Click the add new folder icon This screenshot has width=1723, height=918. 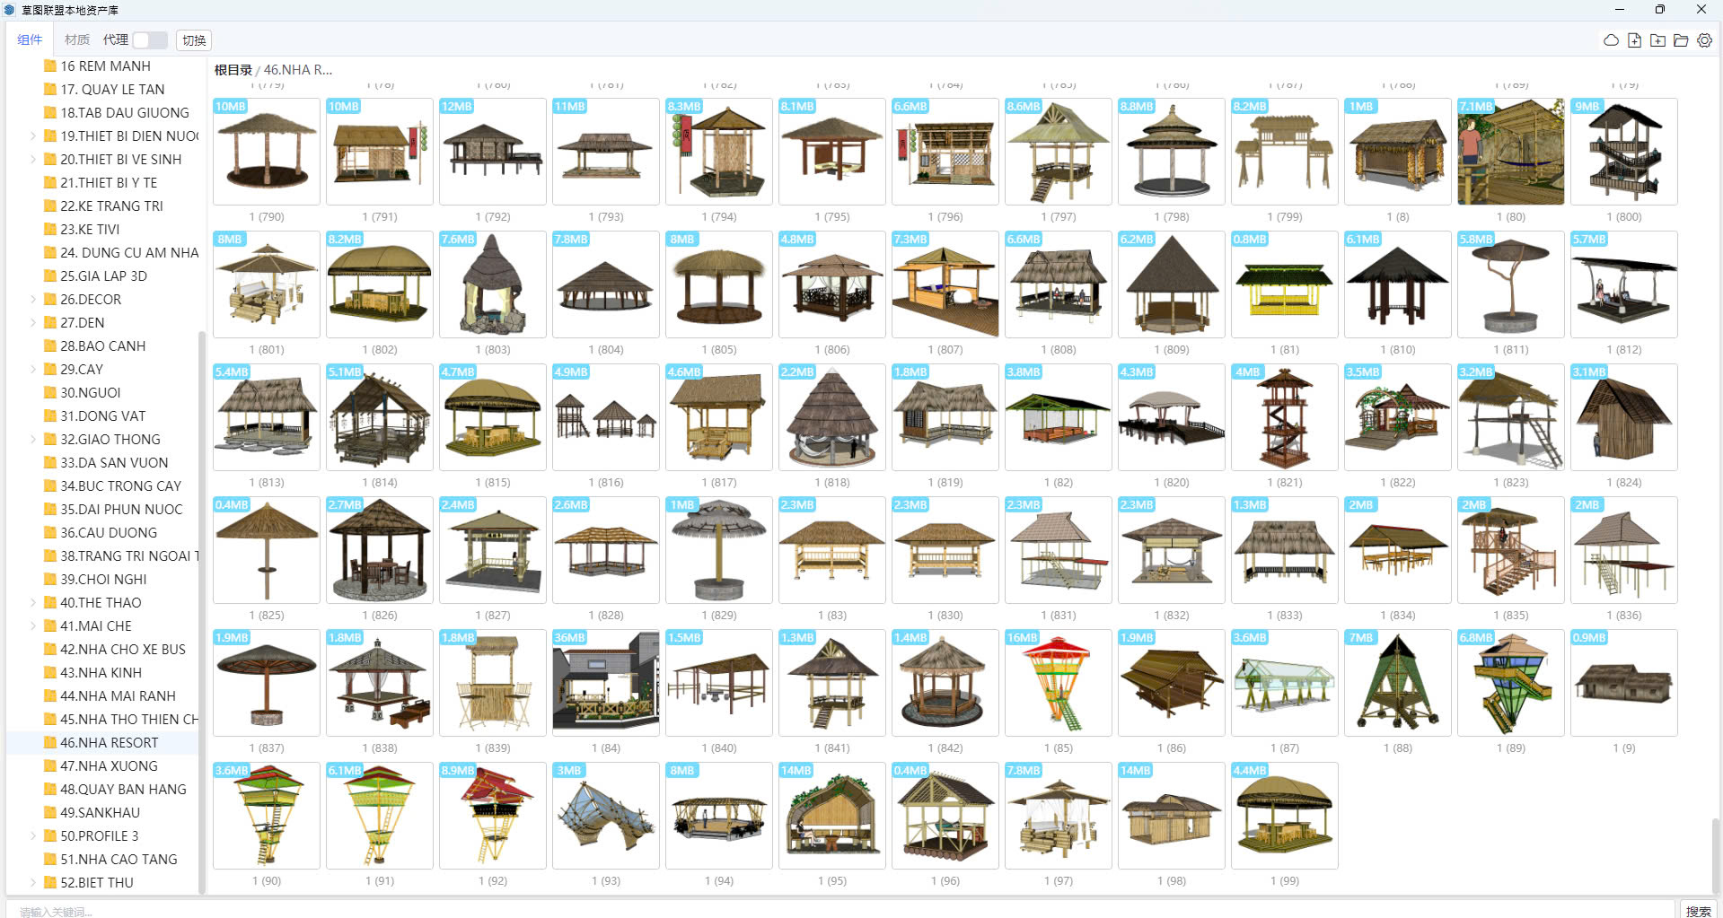click(1657, 40)
